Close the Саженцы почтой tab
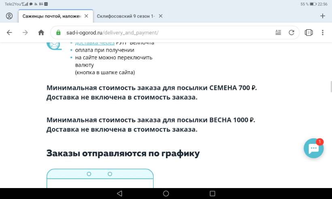This screenshot has width=332, height=199. [86, 16]
